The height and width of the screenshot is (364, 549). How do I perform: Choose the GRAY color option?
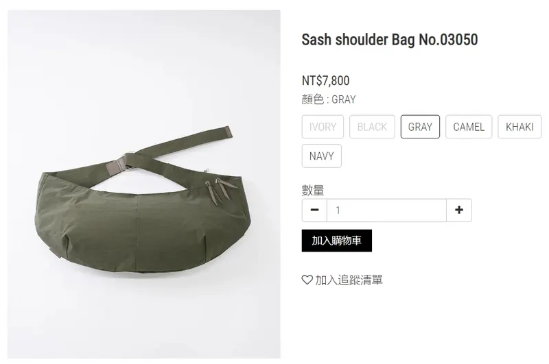(420, 127)
